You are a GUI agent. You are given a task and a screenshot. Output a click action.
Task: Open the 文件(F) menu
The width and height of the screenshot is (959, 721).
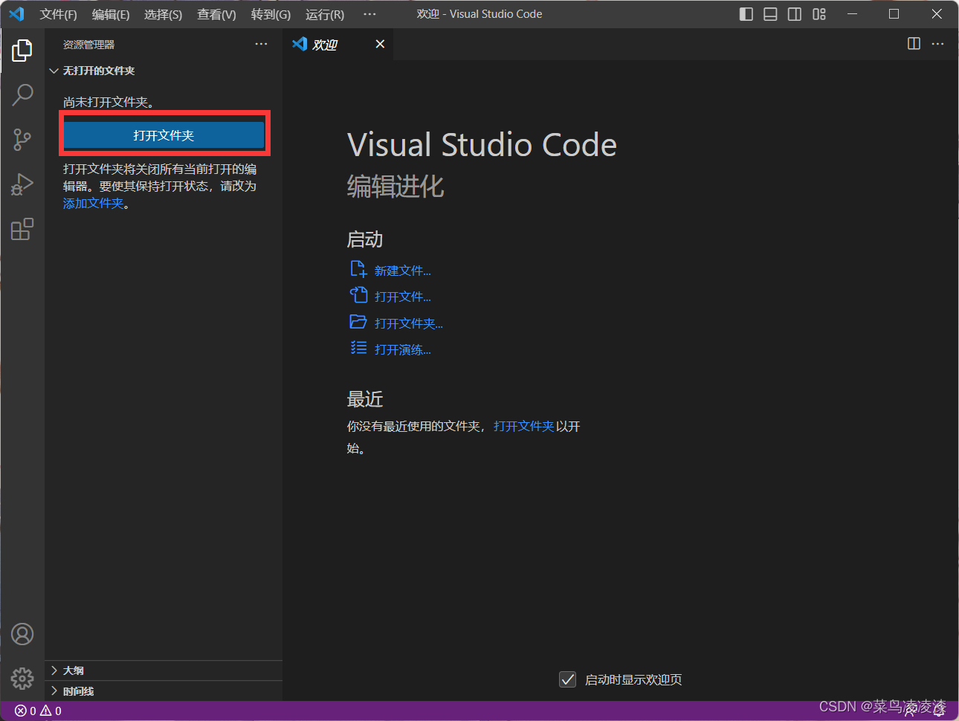(58, 14)
